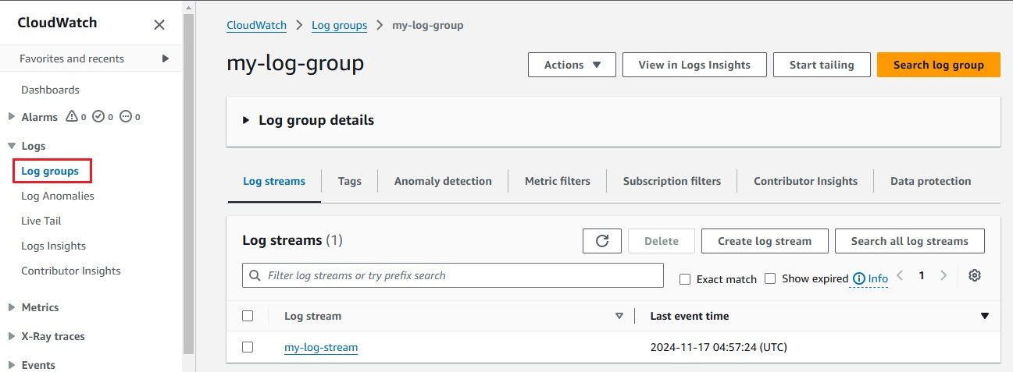The image size is (1013, 372).
Task: Click the refresh log streams icon
Action: click(601, 241)
